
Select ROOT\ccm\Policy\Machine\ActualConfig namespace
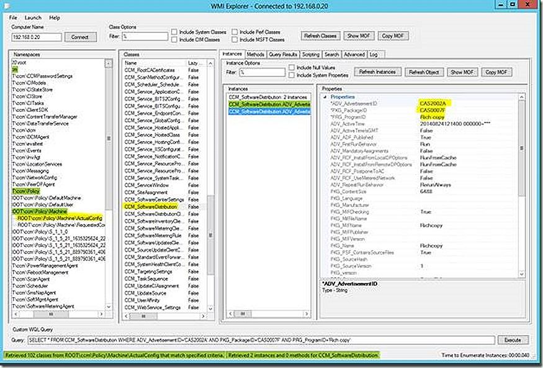60,218
